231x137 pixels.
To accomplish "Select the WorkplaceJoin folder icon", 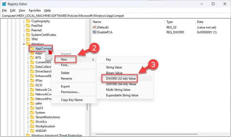I will [32, 126].
